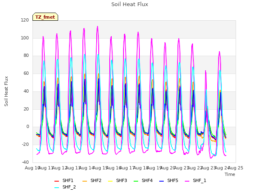Click the SHF_2 legend label

(69, 187)
